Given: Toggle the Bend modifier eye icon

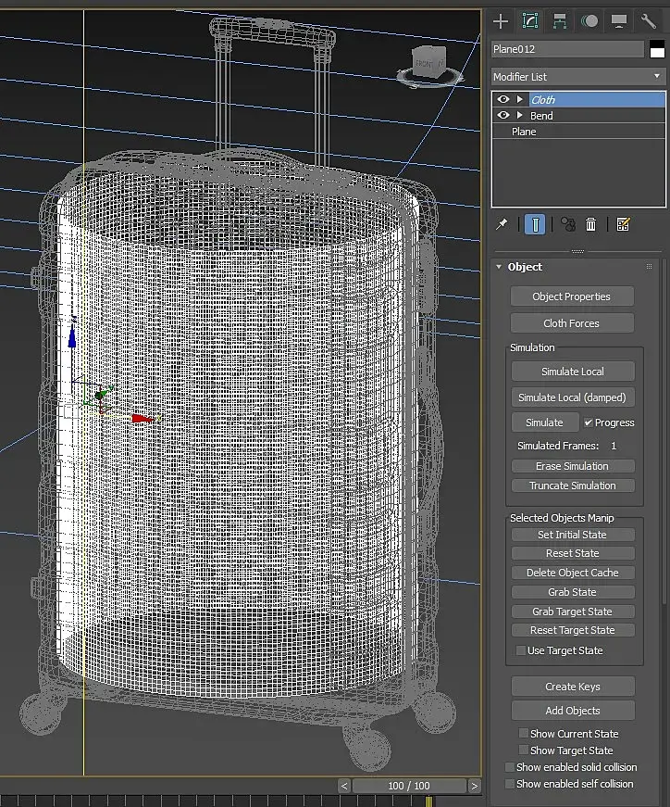Looking at the screenshot, I should coord(503,116).
